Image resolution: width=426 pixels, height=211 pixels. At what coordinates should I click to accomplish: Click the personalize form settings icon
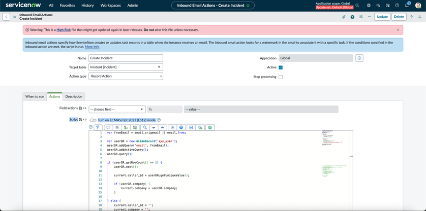[x=361, y=17]
